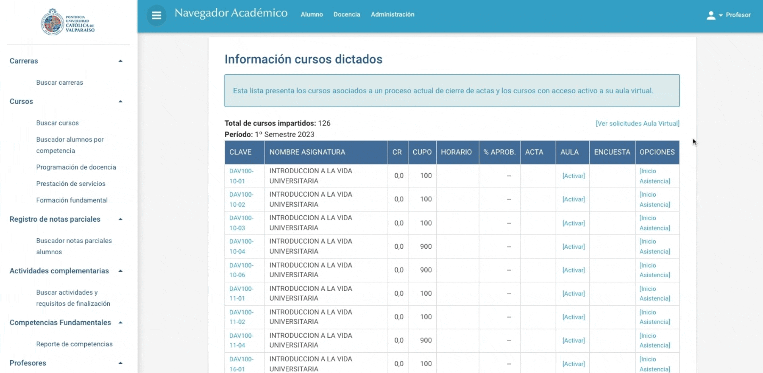This screenshot has width=763, height=373.
Task: Open the Alumno top menu
Action: 312,14
